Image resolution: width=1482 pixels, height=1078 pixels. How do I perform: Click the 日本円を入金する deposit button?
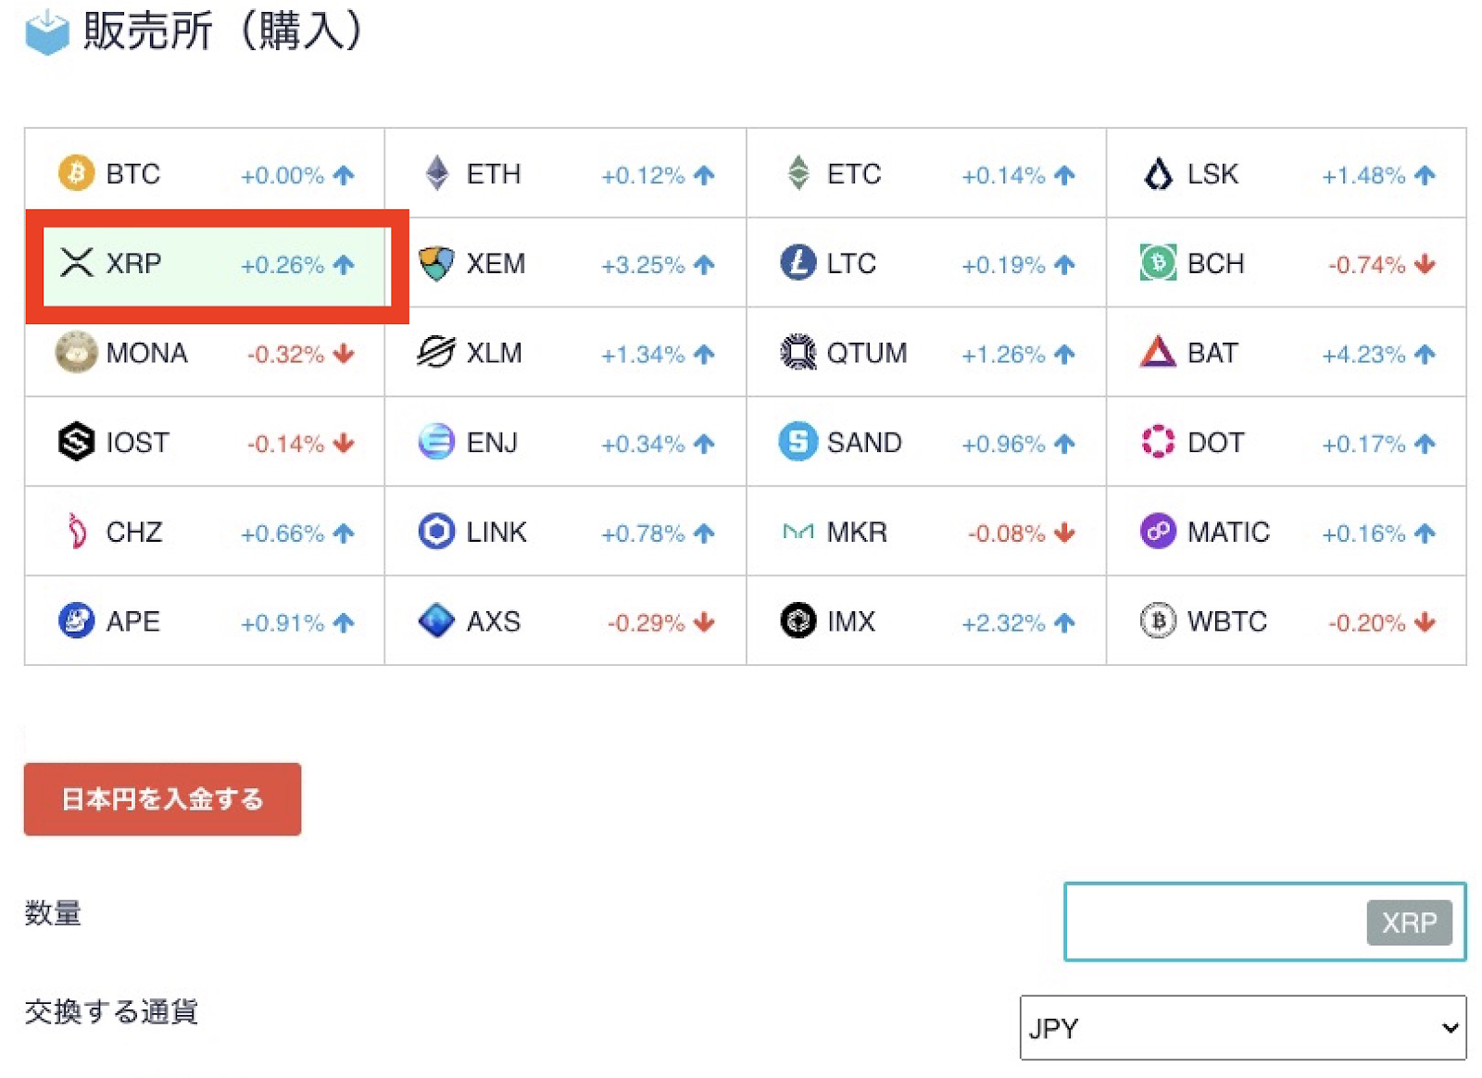162,799
